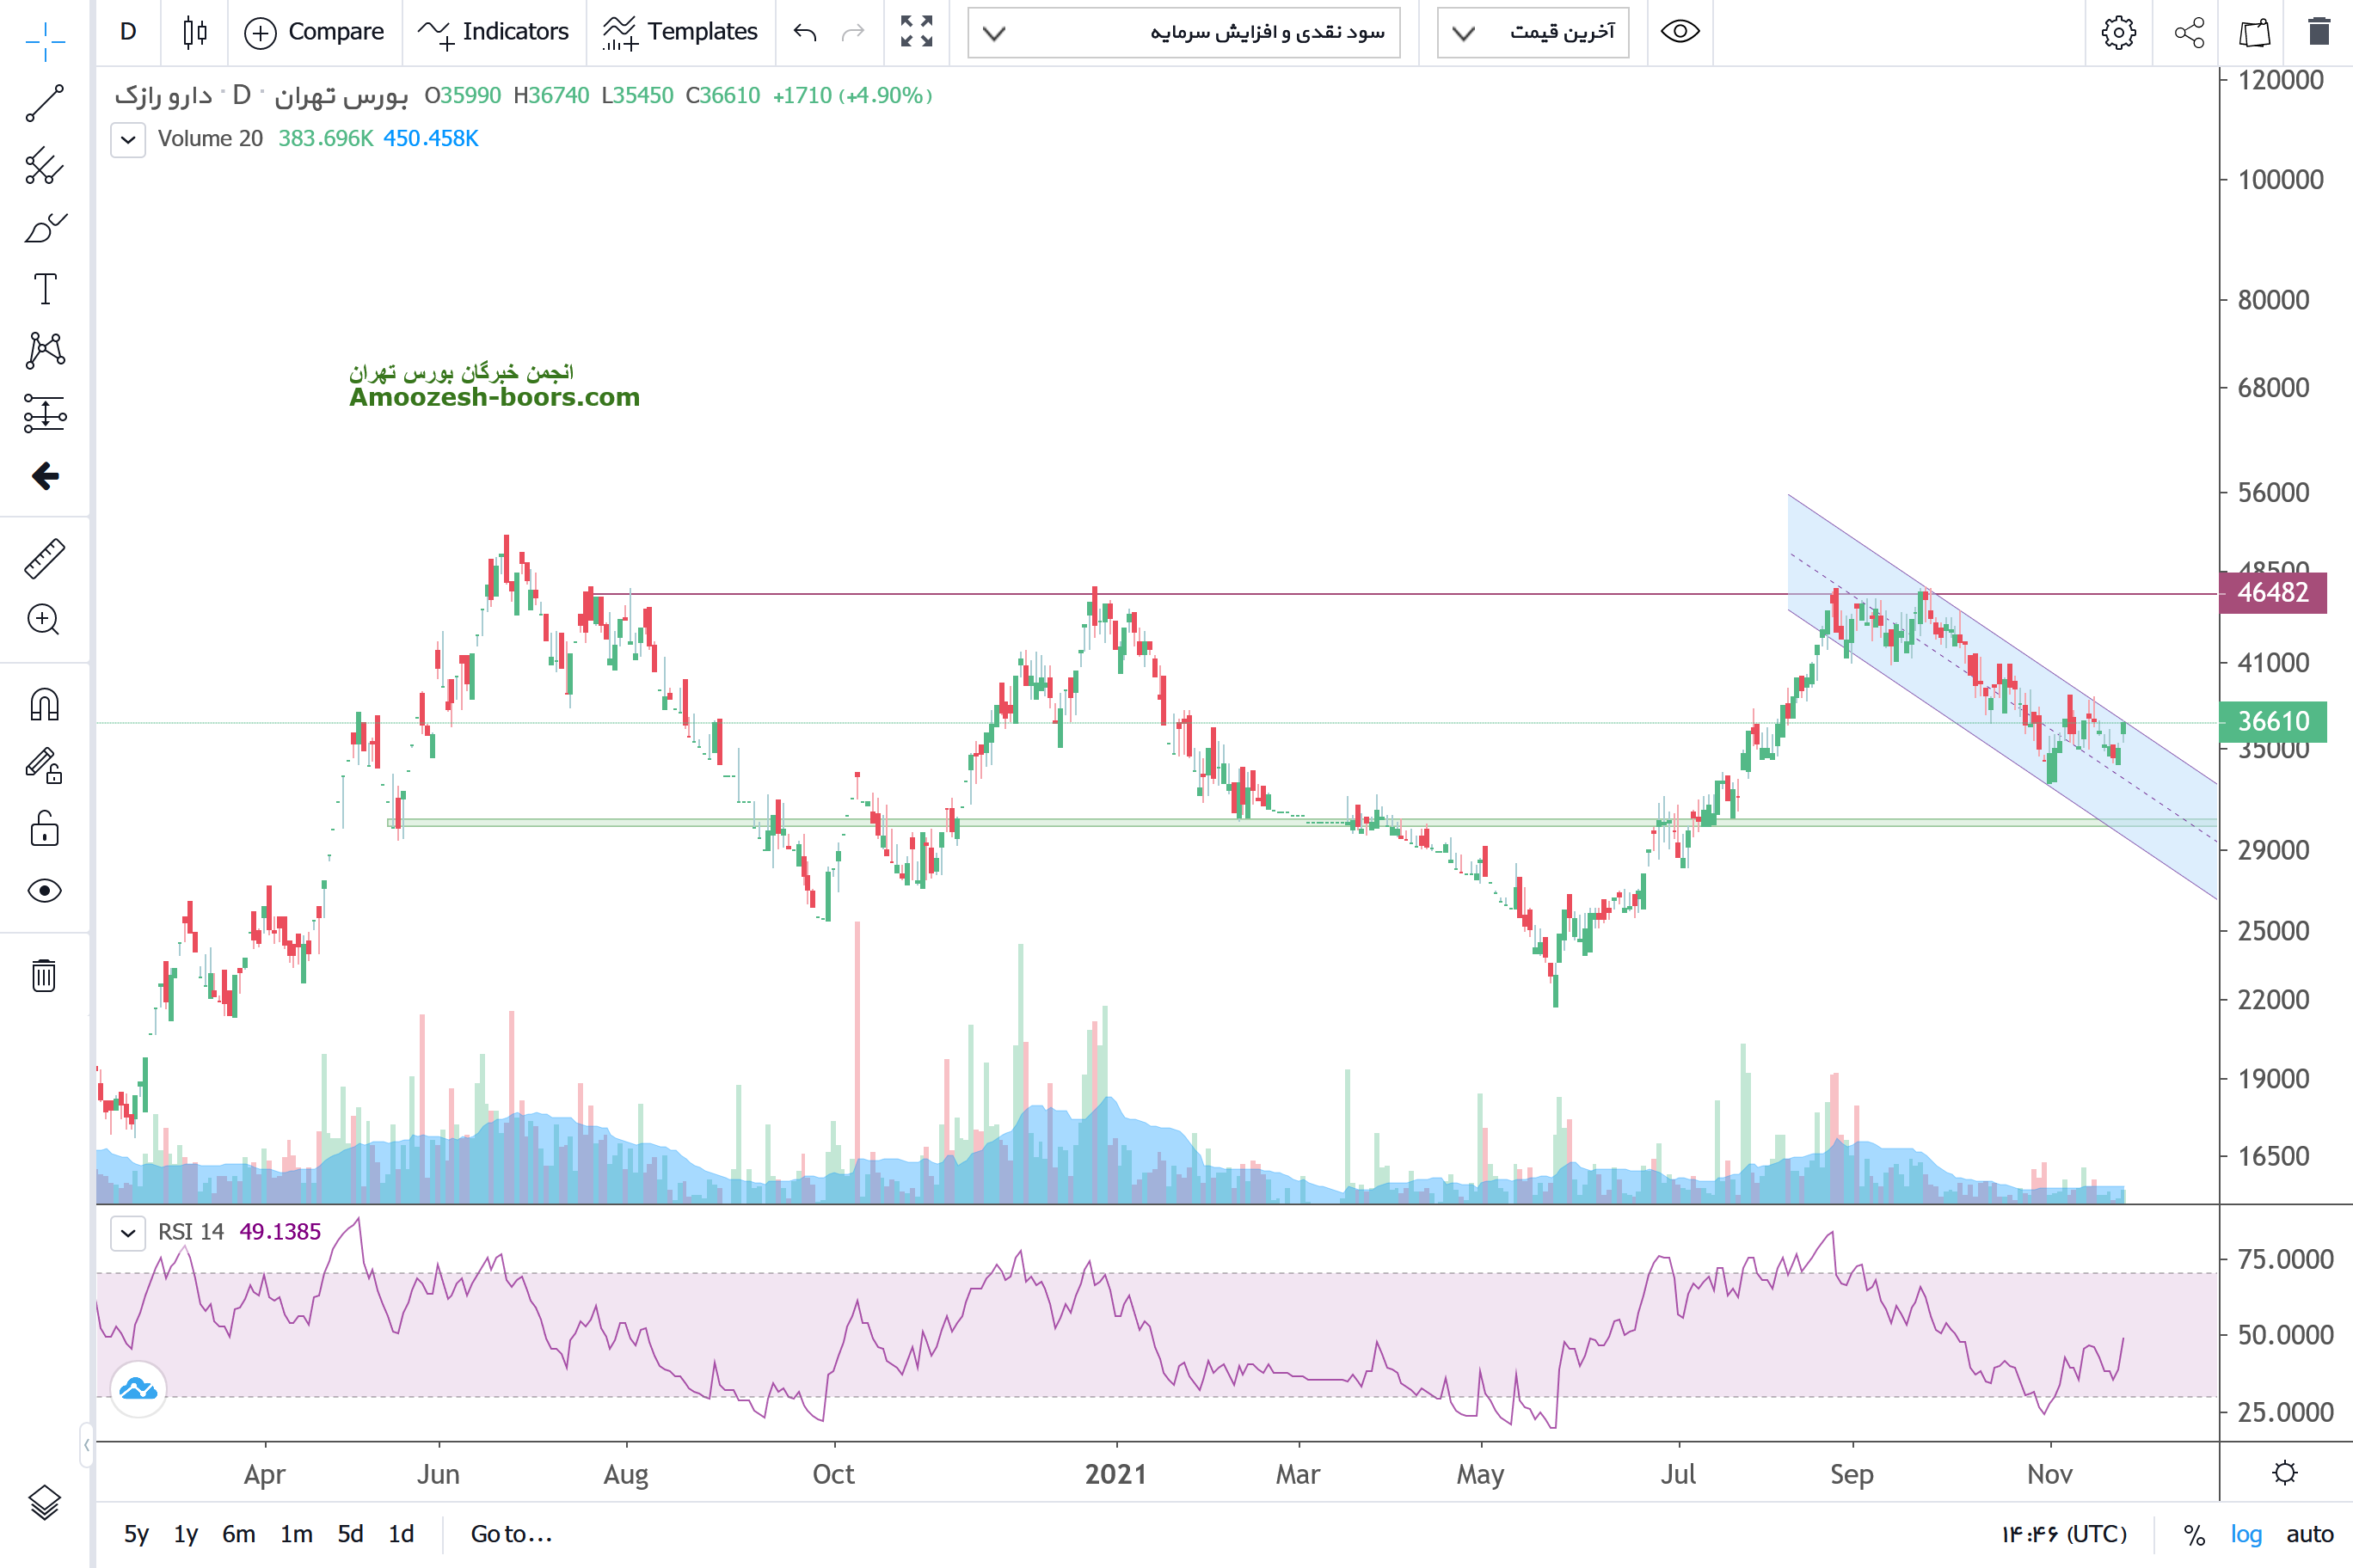Click the magnet mode icon
This screenshot has width=2353, height=1568.
(44, 705)
